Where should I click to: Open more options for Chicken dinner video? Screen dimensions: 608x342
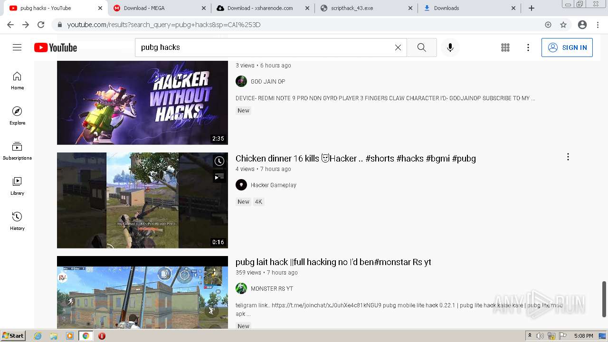568,157
